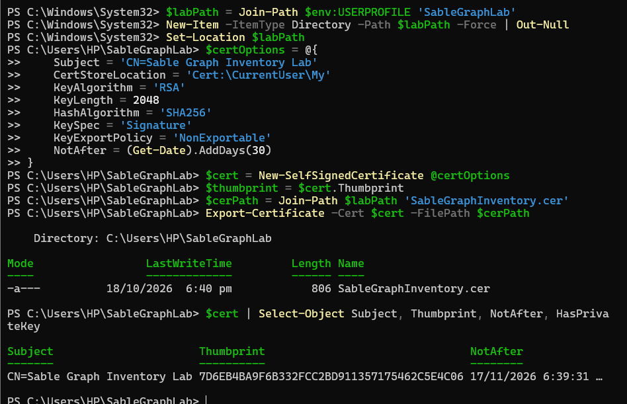The width and height of the screenshot is (627, 404).
Task: Click 'SableGraphInventory.cer' string in Join-Path line
Action: point(486,200)
